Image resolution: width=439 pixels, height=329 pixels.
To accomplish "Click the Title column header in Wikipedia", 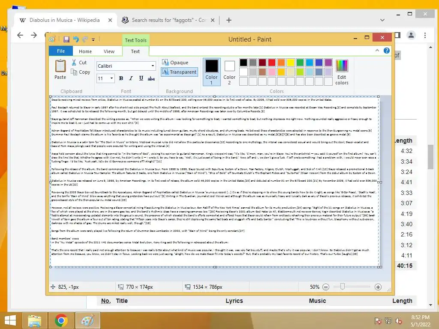I will pyautogui.click(x=122, y=301).
